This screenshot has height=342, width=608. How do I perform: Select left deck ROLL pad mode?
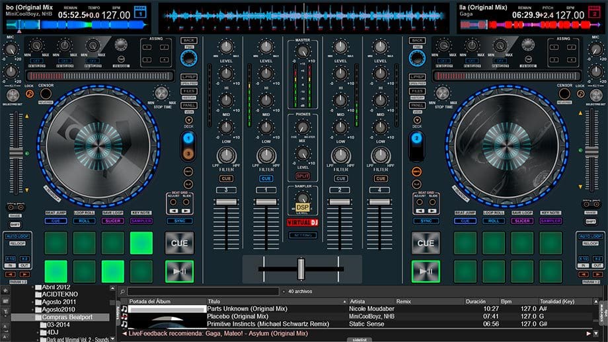click(x=84, y=221)
